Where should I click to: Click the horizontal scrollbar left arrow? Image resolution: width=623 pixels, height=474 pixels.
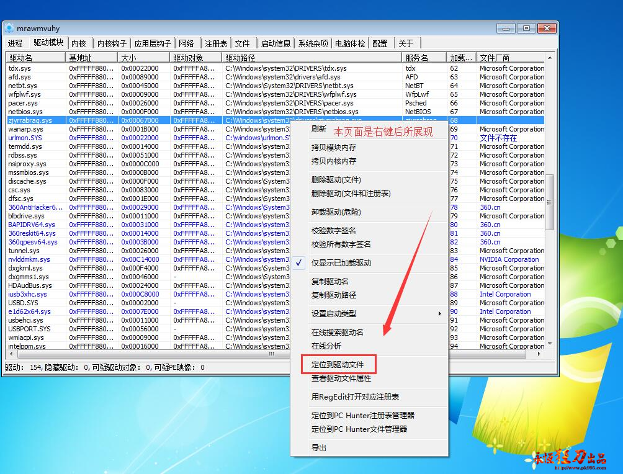tap(11, 354)
